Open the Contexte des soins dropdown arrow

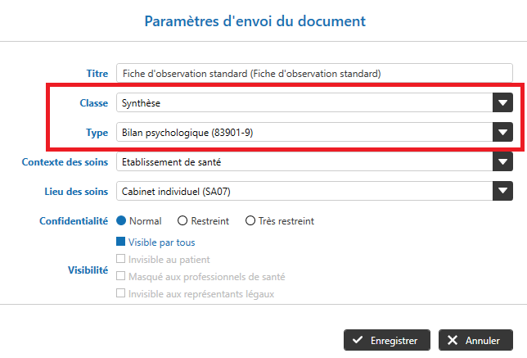pos(502,161)
